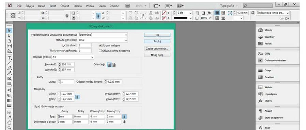Select the Direct Selection tool

9,36
